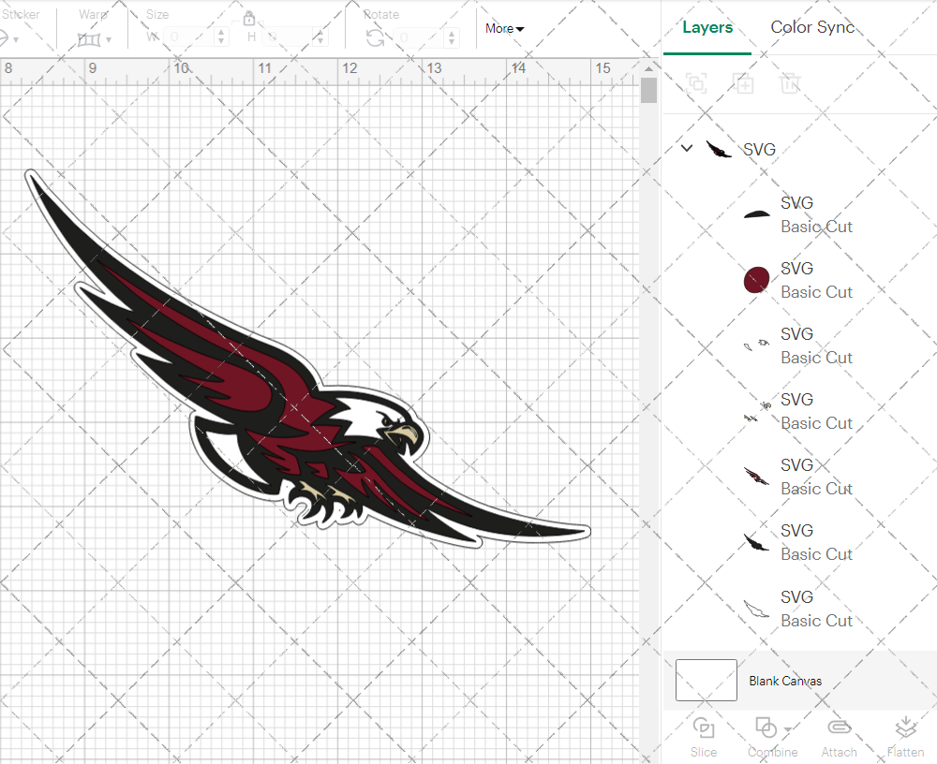Screen dimensions: 937x764
Task: Collapse the SVG layer group
Action: [x=687, y=148]
